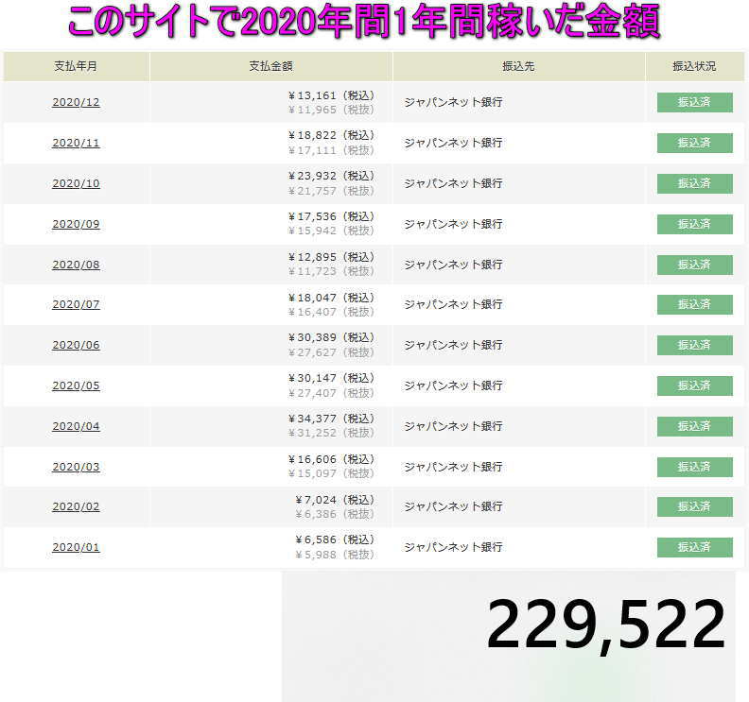Viewport: 749px width, 702px height.
Task: Click ジャパンネット銀行 in the 2020/06 row
Action: click(453, 345)
